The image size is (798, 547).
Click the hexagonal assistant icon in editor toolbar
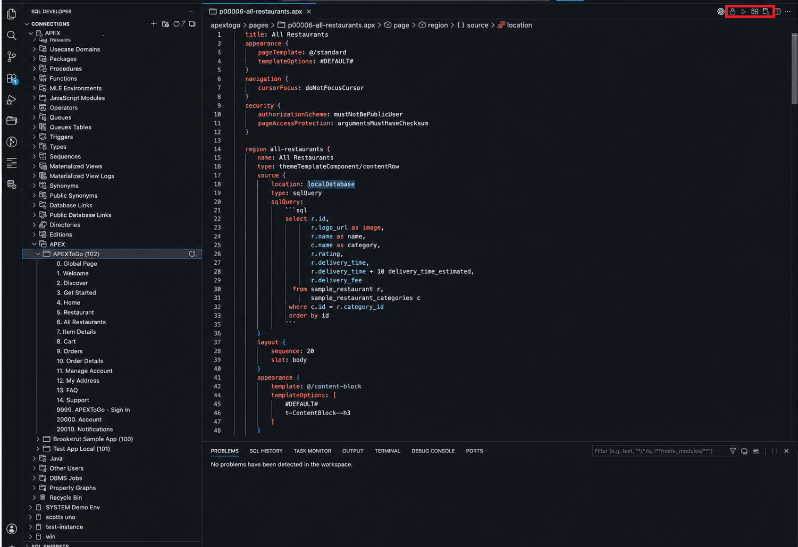coord(721,11)
